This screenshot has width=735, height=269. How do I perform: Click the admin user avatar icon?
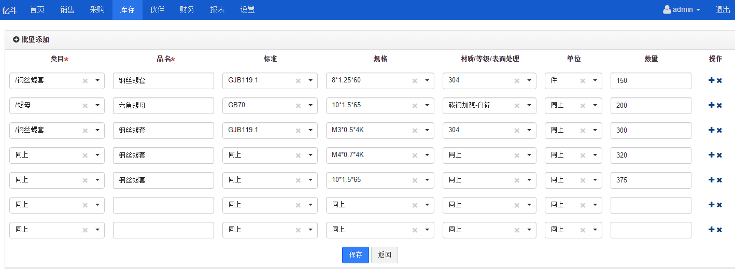(x=667, y=9)
